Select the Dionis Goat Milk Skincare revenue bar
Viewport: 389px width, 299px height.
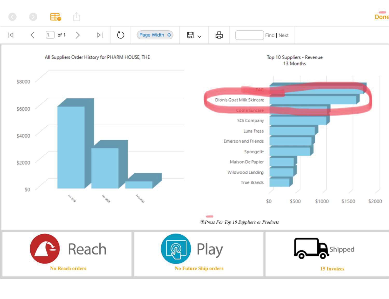coord(313,100)
